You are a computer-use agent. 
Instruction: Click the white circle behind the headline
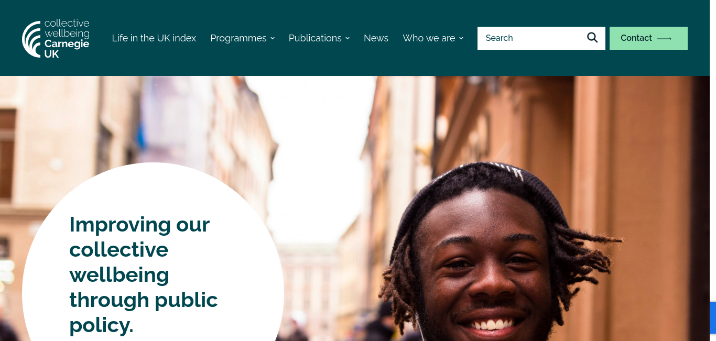coord(153,251)
